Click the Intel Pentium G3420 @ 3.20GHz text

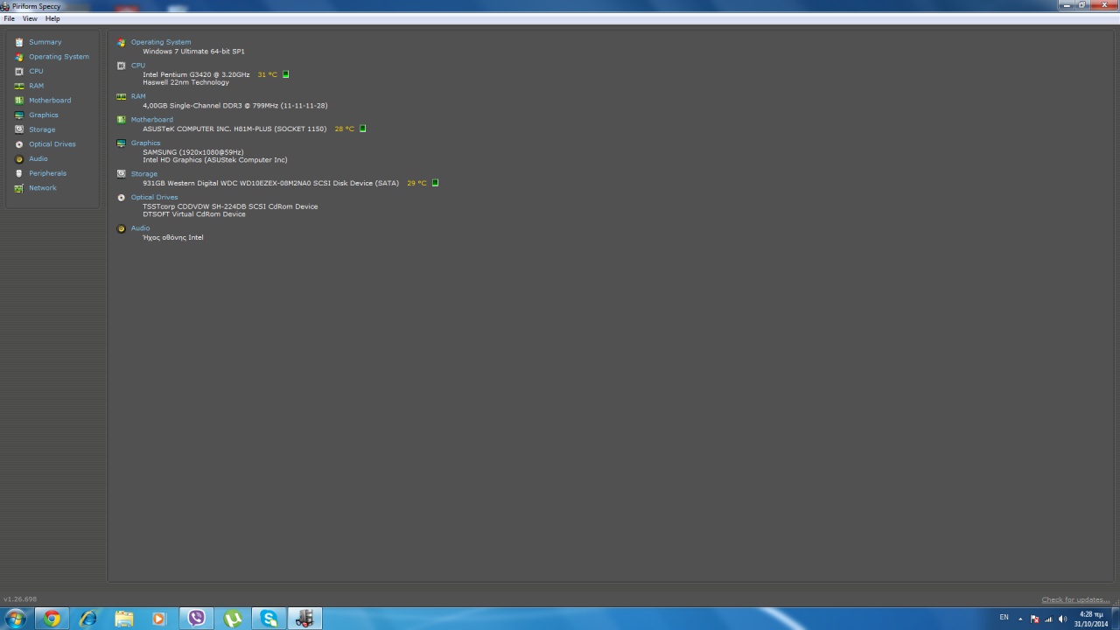(196, 74)
